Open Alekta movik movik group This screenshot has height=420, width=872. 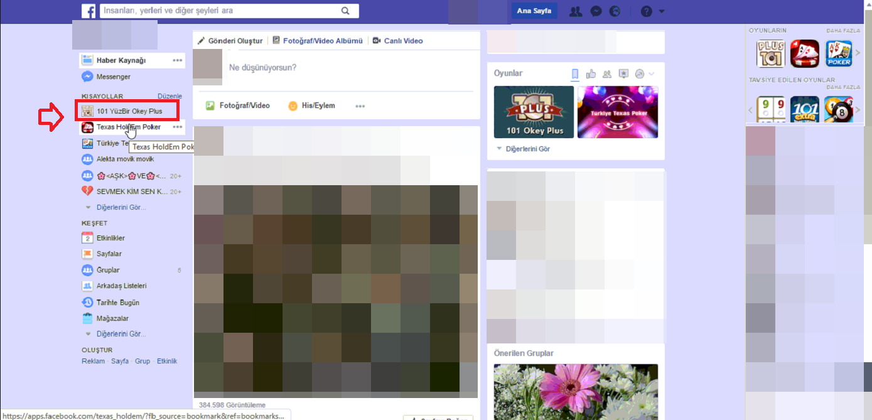[x=118, y=159]
